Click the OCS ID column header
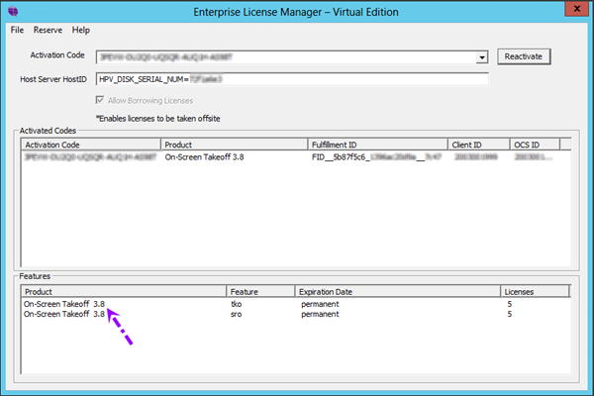Image resolution: width=594 pixels, height=396 pixels. tap(535, 145)
